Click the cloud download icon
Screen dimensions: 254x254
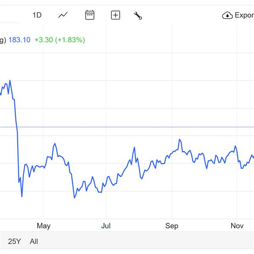[x=227, y=16]
